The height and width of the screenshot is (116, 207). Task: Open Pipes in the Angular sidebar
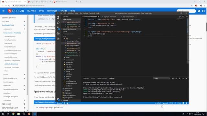6,71
